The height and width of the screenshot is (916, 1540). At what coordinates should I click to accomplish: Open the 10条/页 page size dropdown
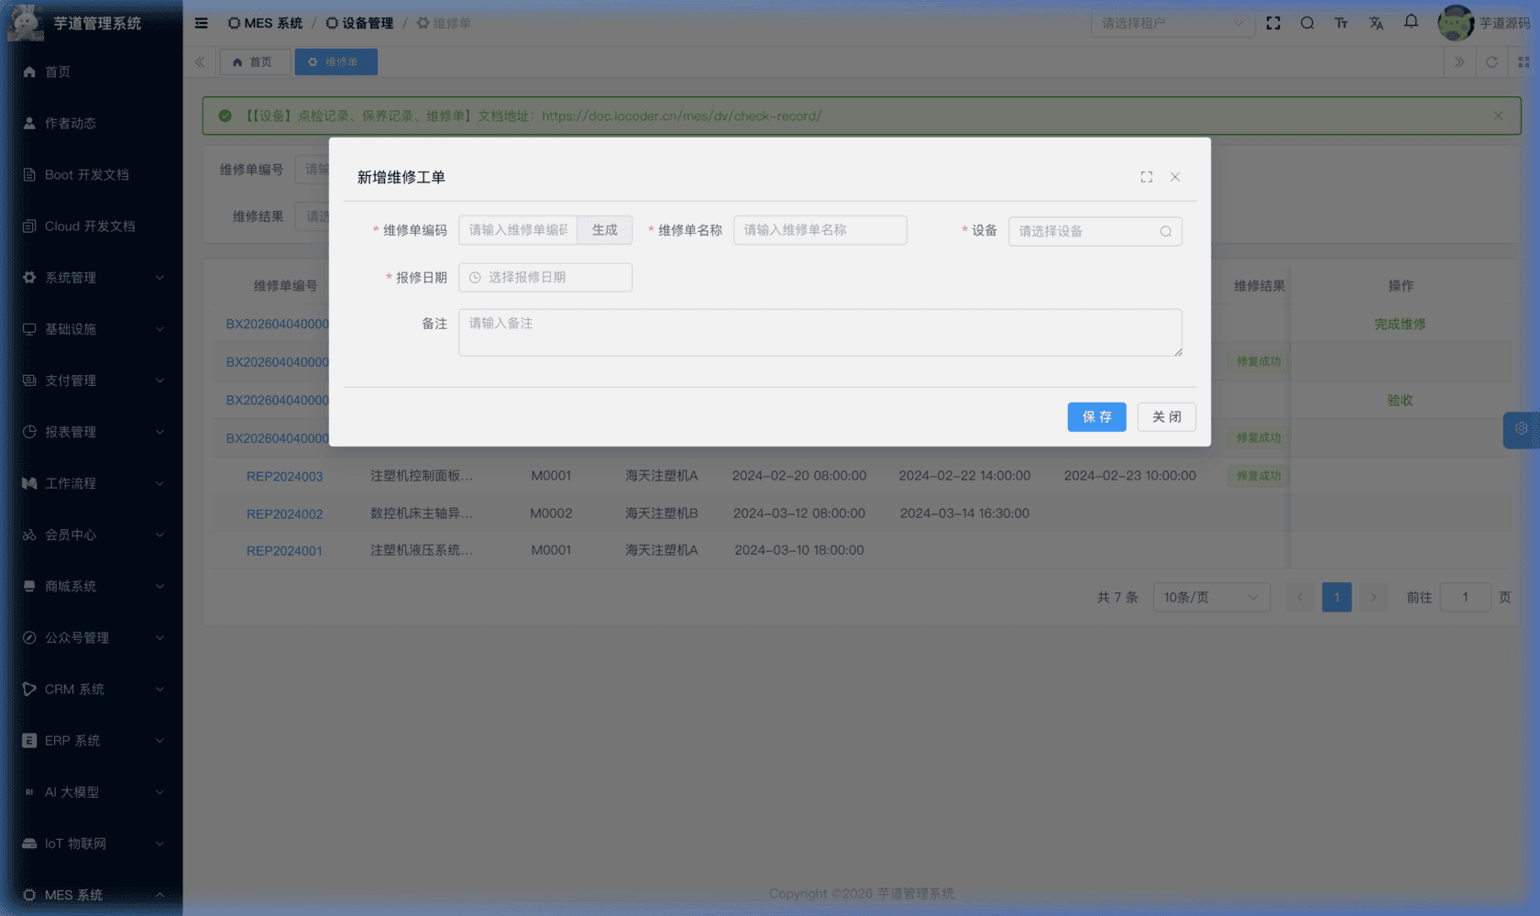coord(1211,597)
